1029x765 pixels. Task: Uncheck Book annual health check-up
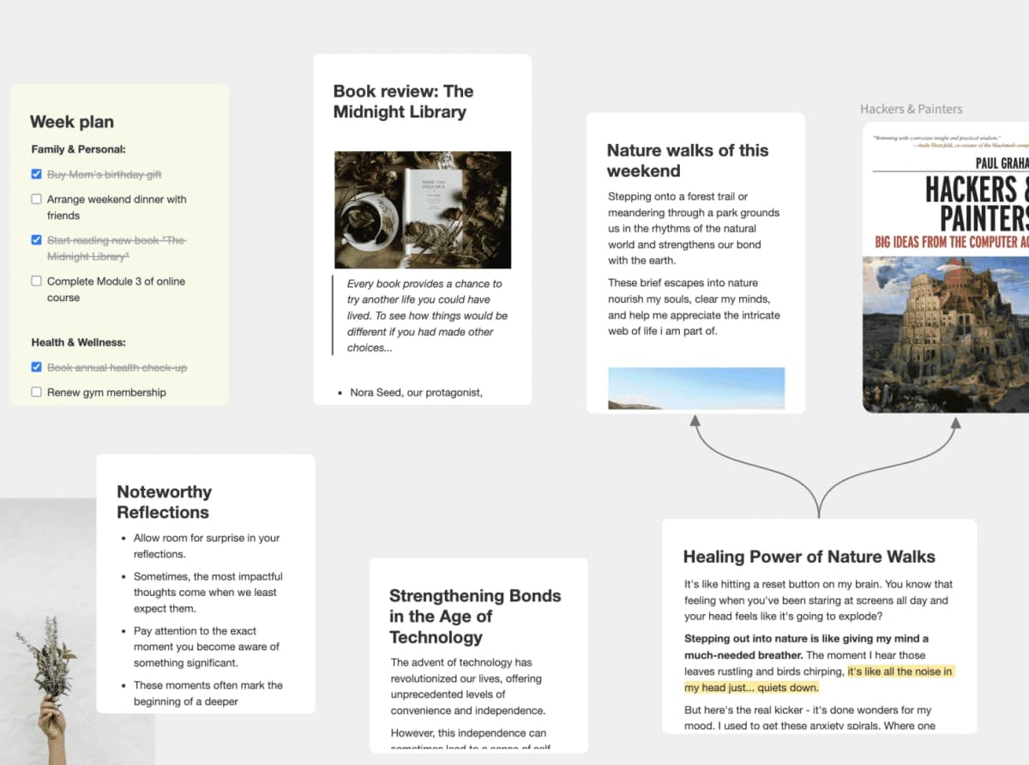[x=36, y=367]
